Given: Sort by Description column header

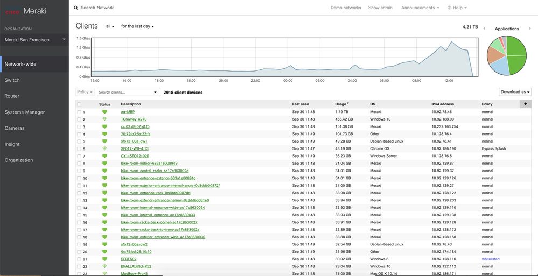Looking at the screenshot, I should point(131,104).
